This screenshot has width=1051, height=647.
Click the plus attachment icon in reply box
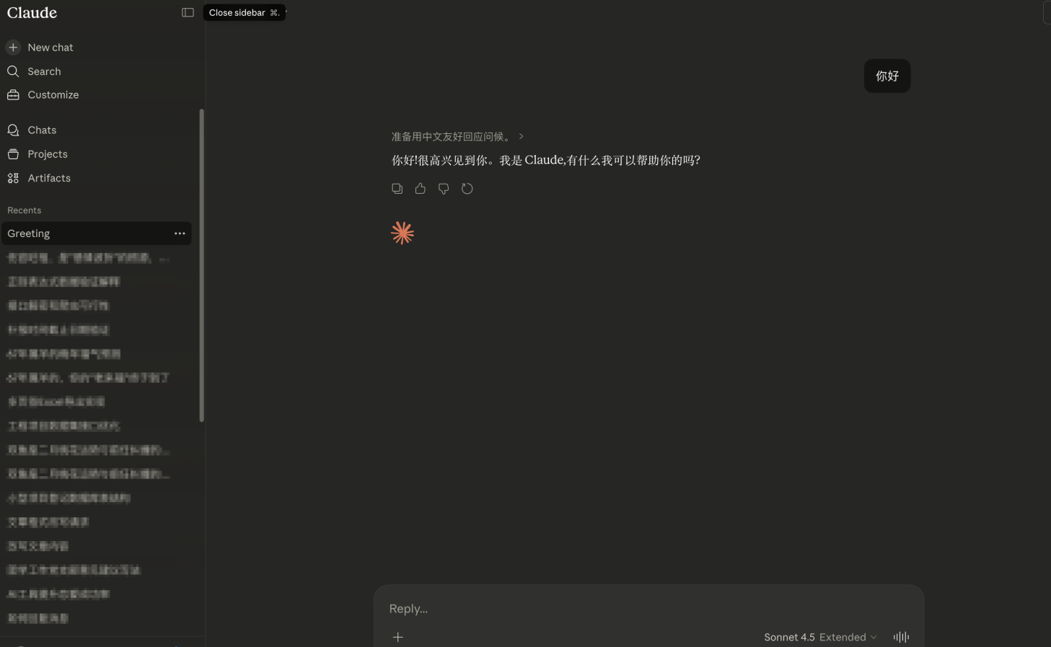pos(397,637)
